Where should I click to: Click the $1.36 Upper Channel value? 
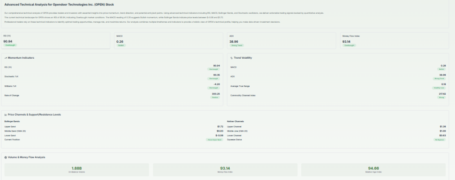[x=443, y=127]
